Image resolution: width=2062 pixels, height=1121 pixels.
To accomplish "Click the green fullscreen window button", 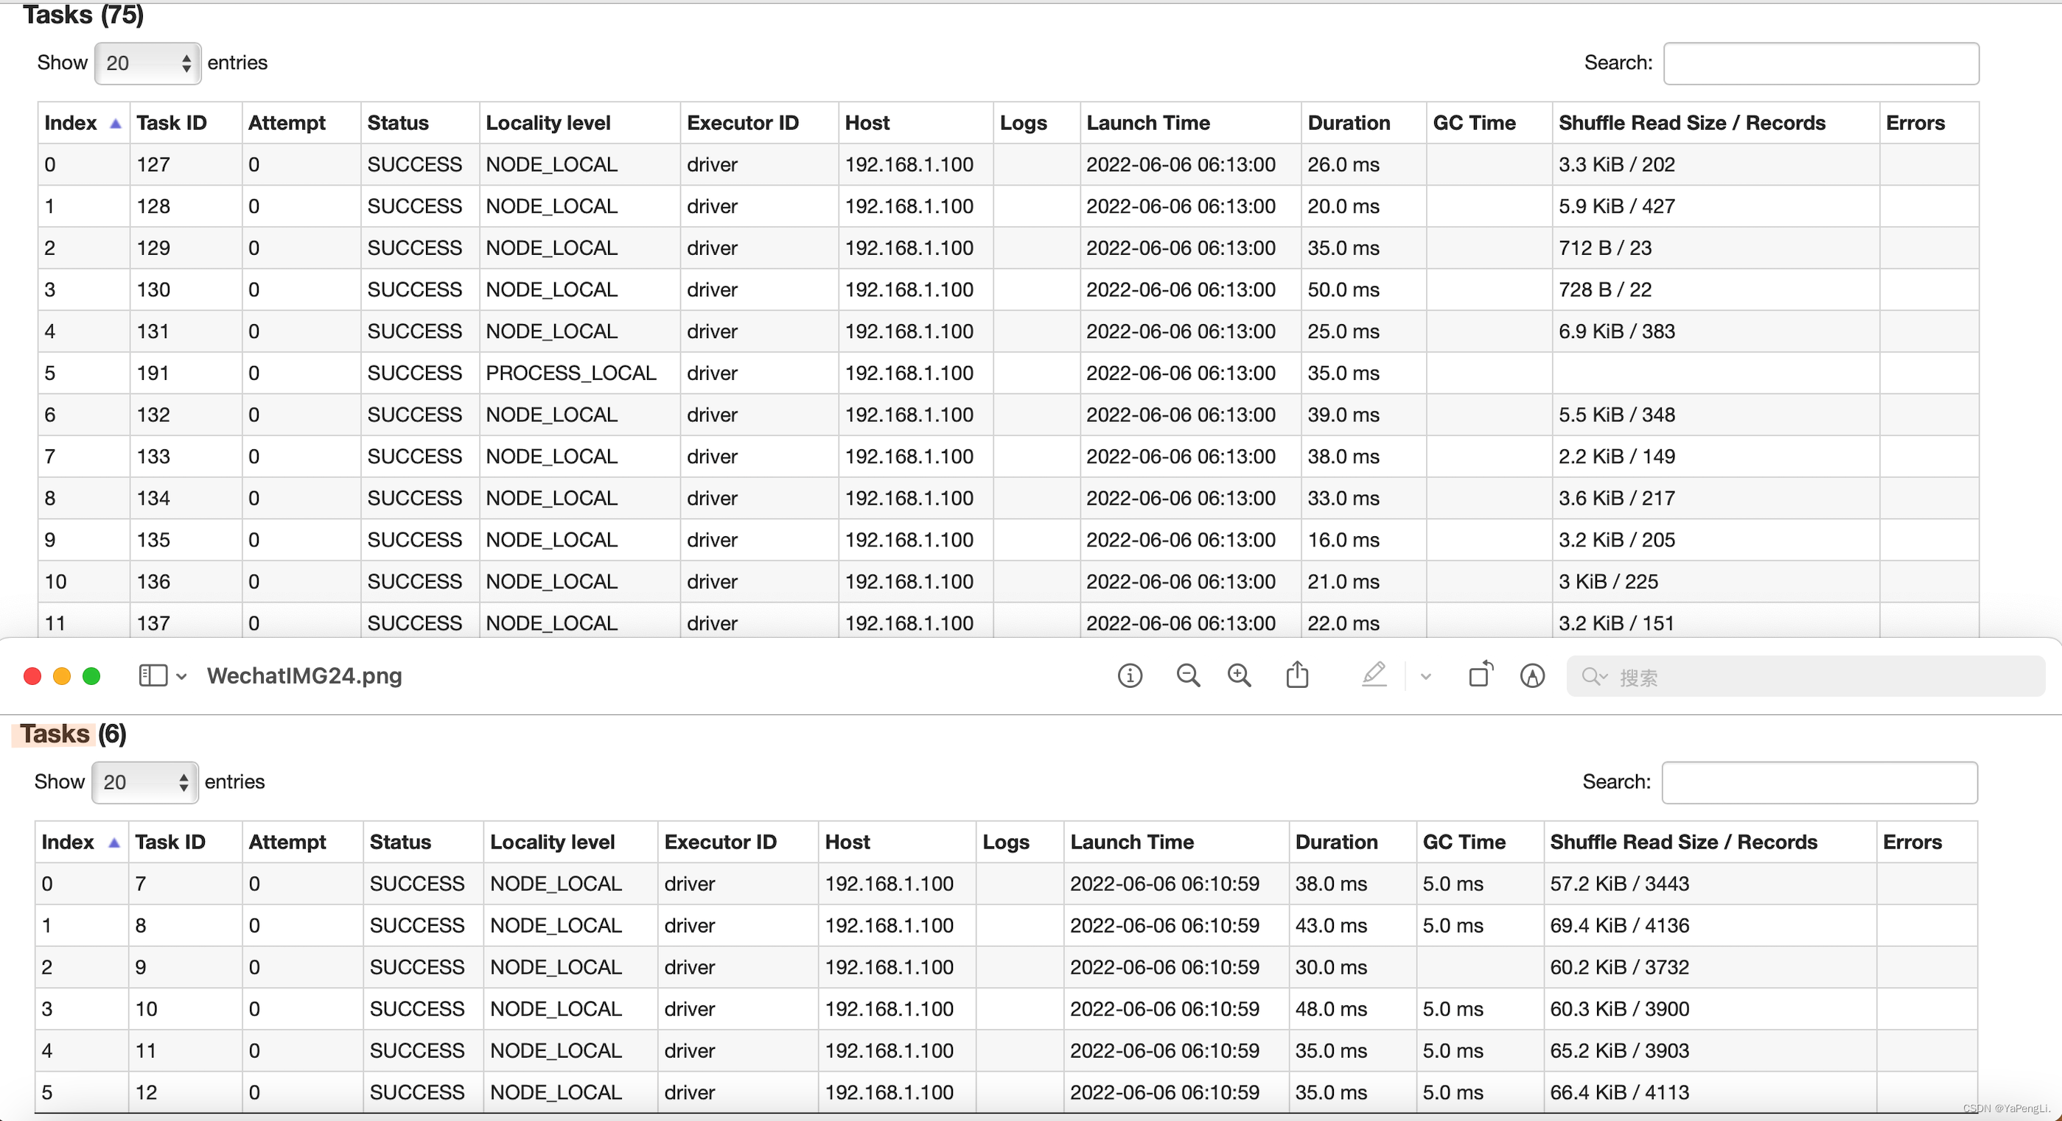I will pos(91,676).
